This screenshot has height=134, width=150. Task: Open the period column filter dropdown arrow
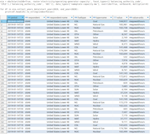(23, 17)
